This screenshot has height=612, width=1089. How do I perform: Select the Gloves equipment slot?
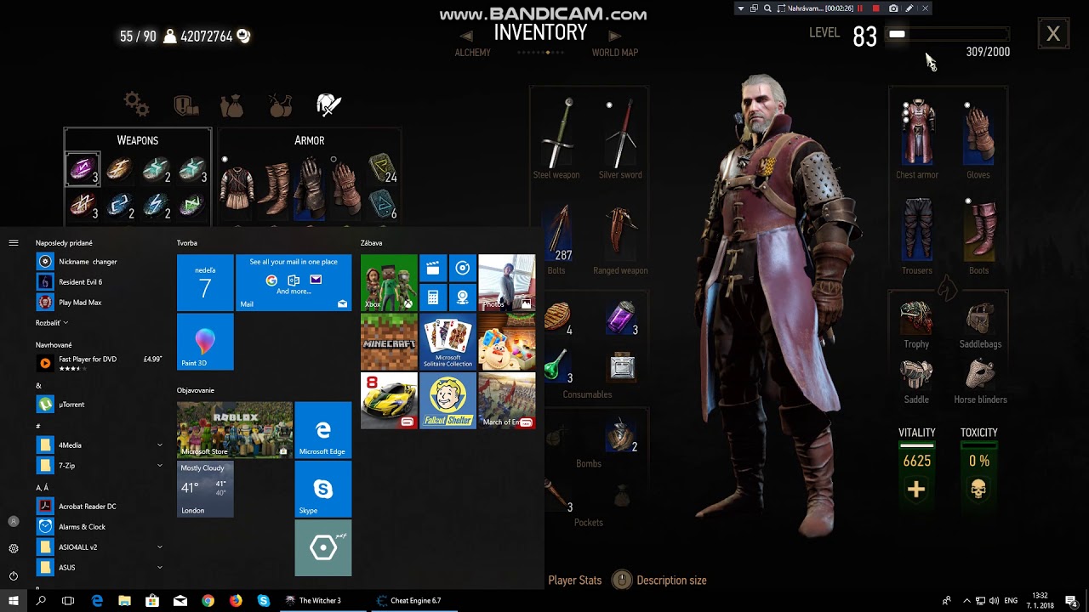(x=978, y=133)
